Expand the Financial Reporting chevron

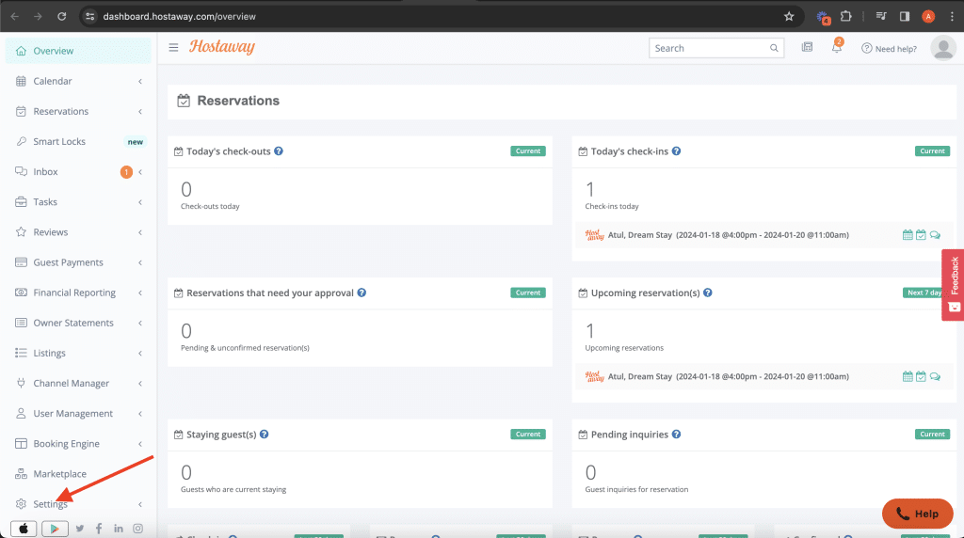(x=140, y=293)
